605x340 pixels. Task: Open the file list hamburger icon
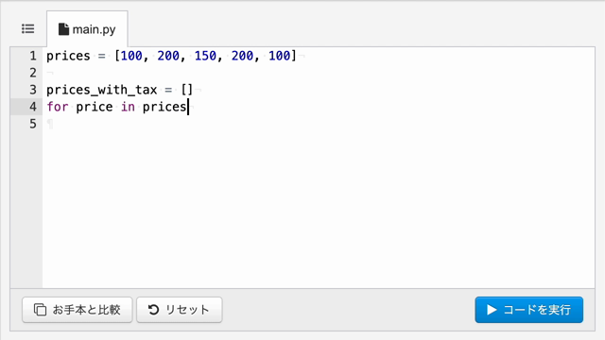27,29
